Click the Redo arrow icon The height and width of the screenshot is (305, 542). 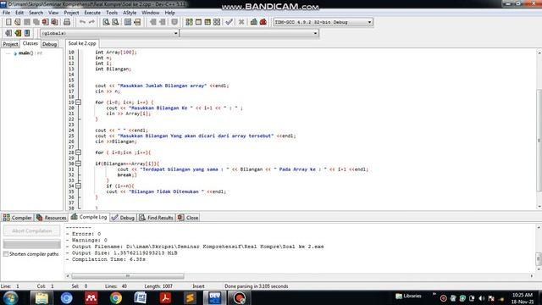coord(91,22)
